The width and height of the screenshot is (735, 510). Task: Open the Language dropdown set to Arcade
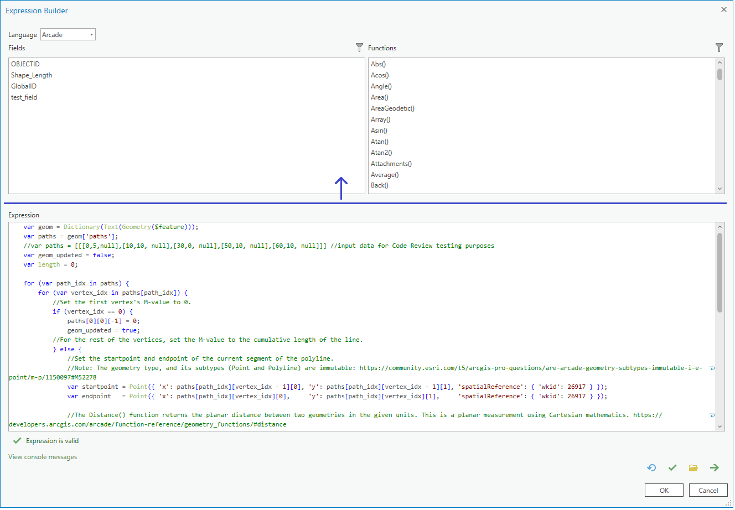tap(68, 34)
